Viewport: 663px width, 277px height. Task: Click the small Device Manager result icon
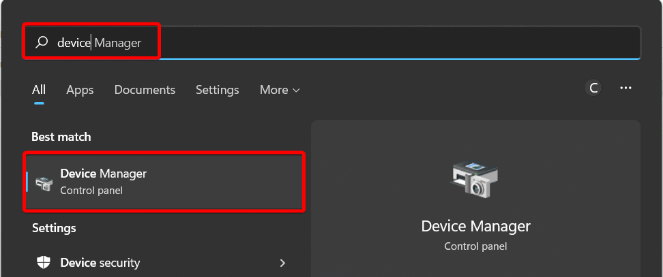click(44, 182)
